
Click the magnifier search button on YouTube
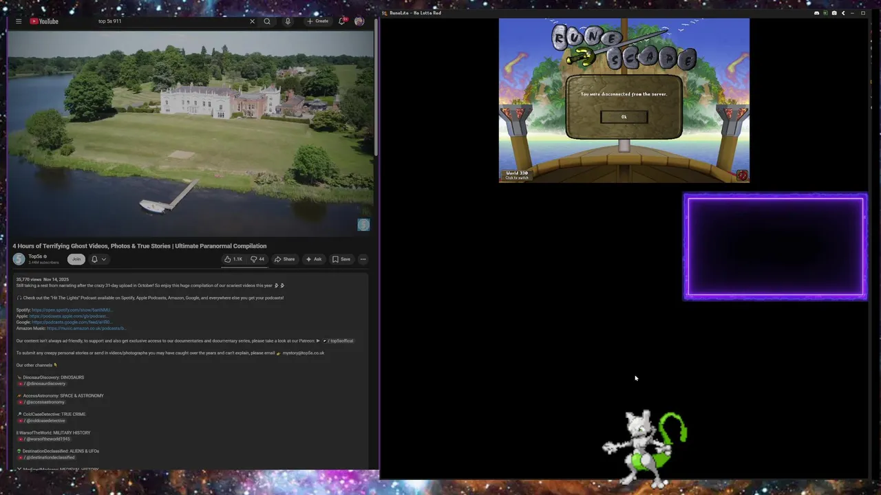click(x=267, y=21)
